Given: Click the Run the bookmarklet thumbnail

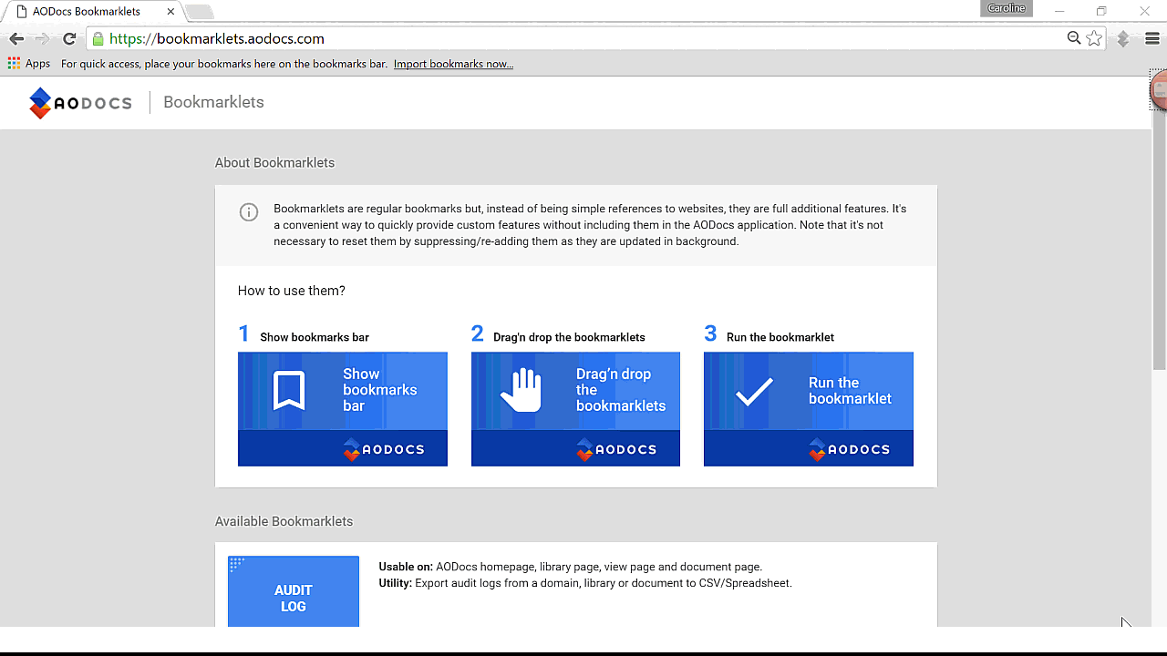Looking at the screenshot, I should point(809,409).
